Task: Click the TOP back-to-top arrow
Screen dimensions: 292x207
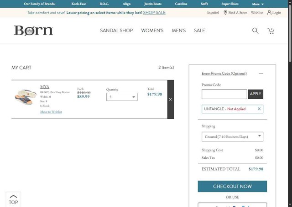Action: (13, 199)
